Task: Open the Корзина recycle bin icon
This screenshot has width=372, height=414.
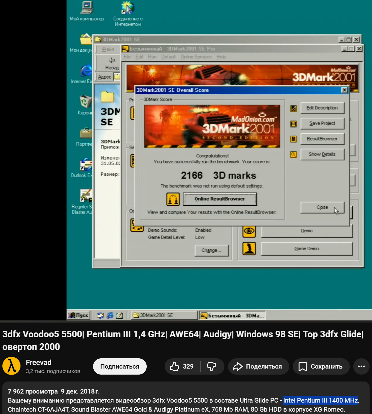Action: click(x=85, y=105)
